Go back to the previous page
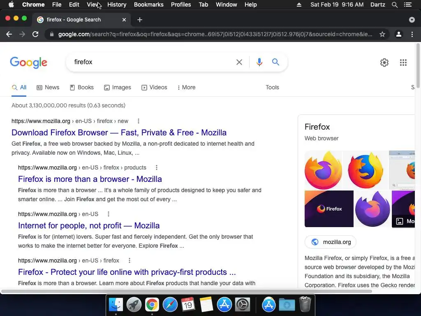The image size is (421, 316). (x=9, y=34)
